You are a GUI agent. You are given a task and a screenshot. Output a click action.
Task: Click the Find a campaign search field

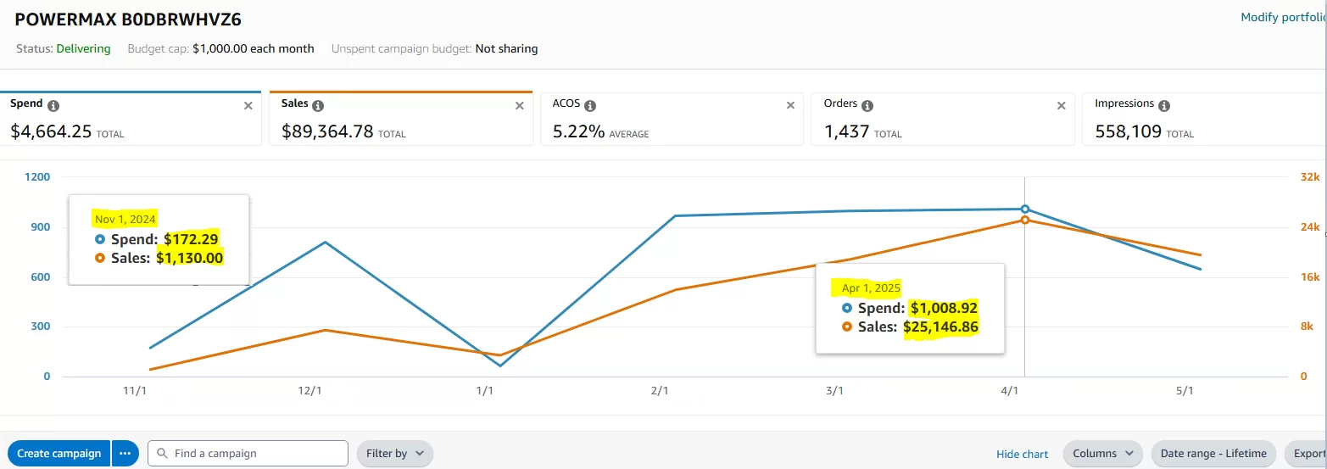pos(254,454)
